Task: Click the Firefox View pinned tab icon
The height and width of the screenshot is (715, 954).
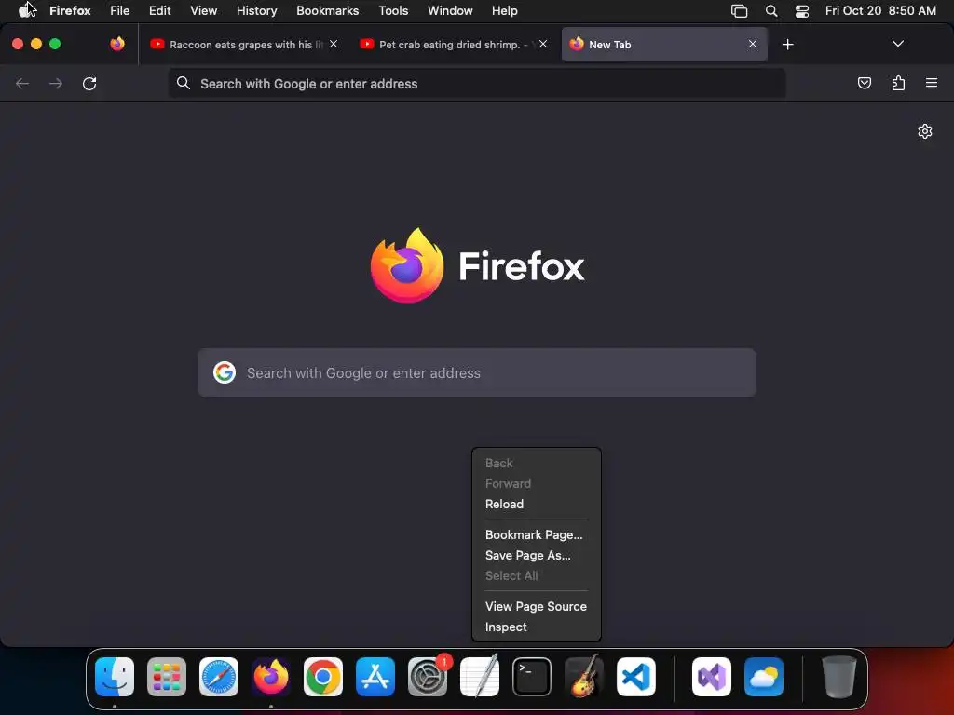Action: (117, 44)
